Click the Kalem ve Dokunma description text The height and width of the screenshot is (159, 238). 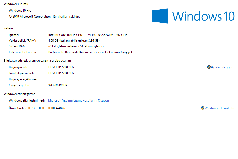90,52
